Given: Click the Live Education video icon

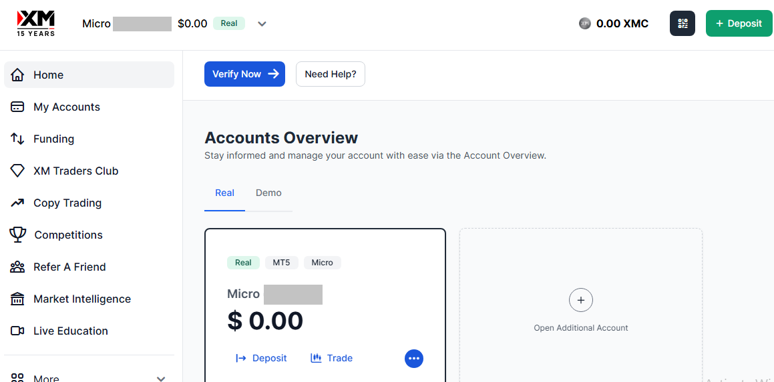Looking at the screenshot, I should pyautogui.click(x=18, y=331).
